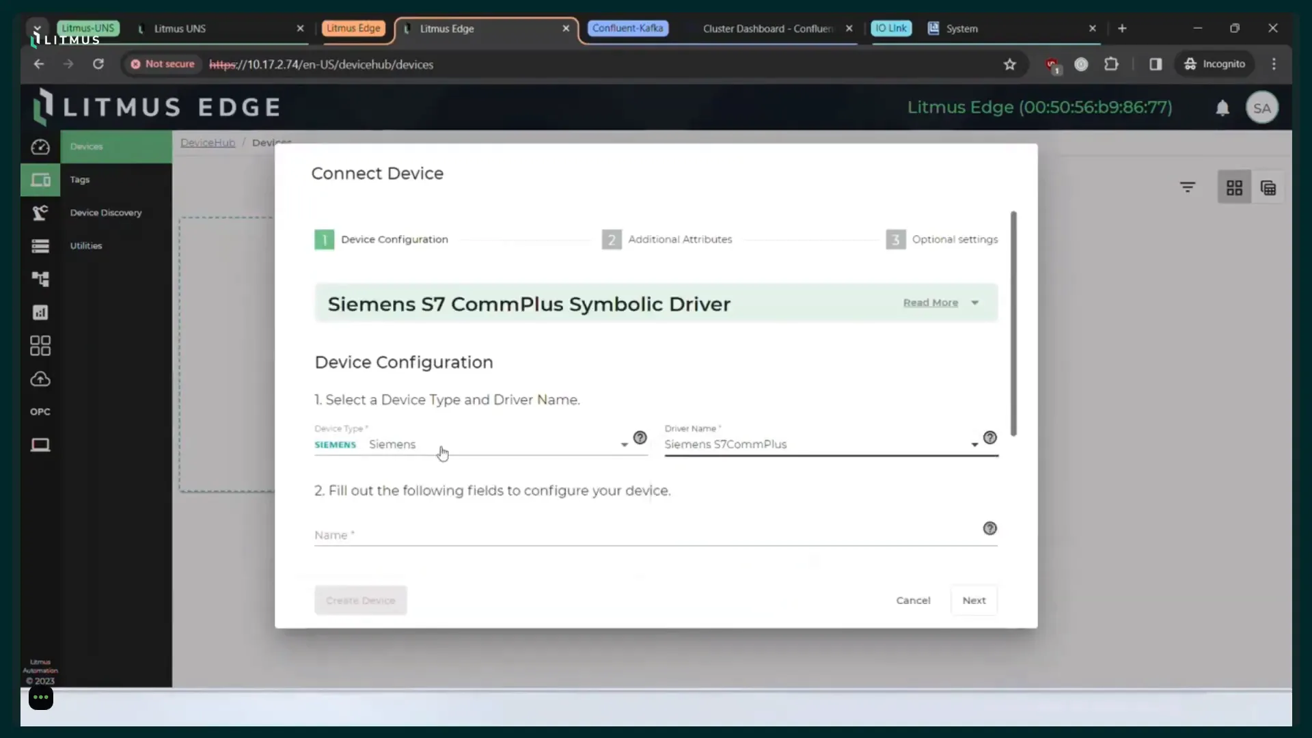Viewport: 1312px width, 738px height.
Task: Click the Next button
Action: point(974,601)
